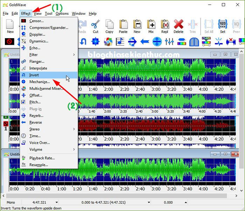Open the length dropdown next to 4:47.321
This screenshot has height=211, width=245.
coord(57,202)
